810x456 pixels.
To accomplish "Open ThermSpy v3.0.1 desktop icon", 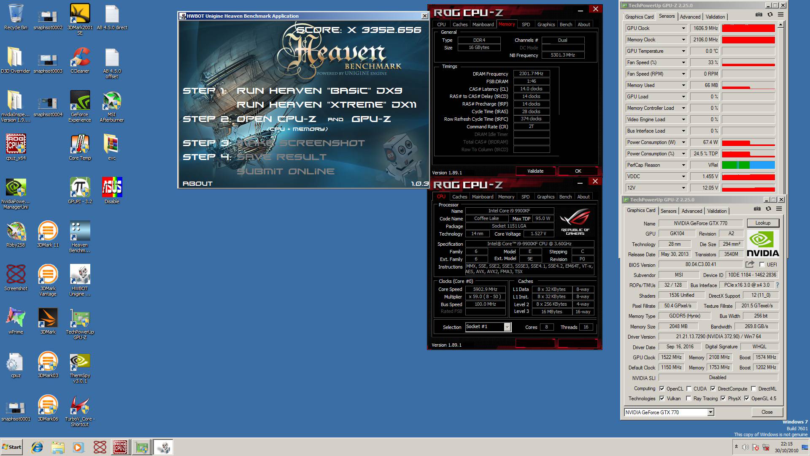I will 80,367.
